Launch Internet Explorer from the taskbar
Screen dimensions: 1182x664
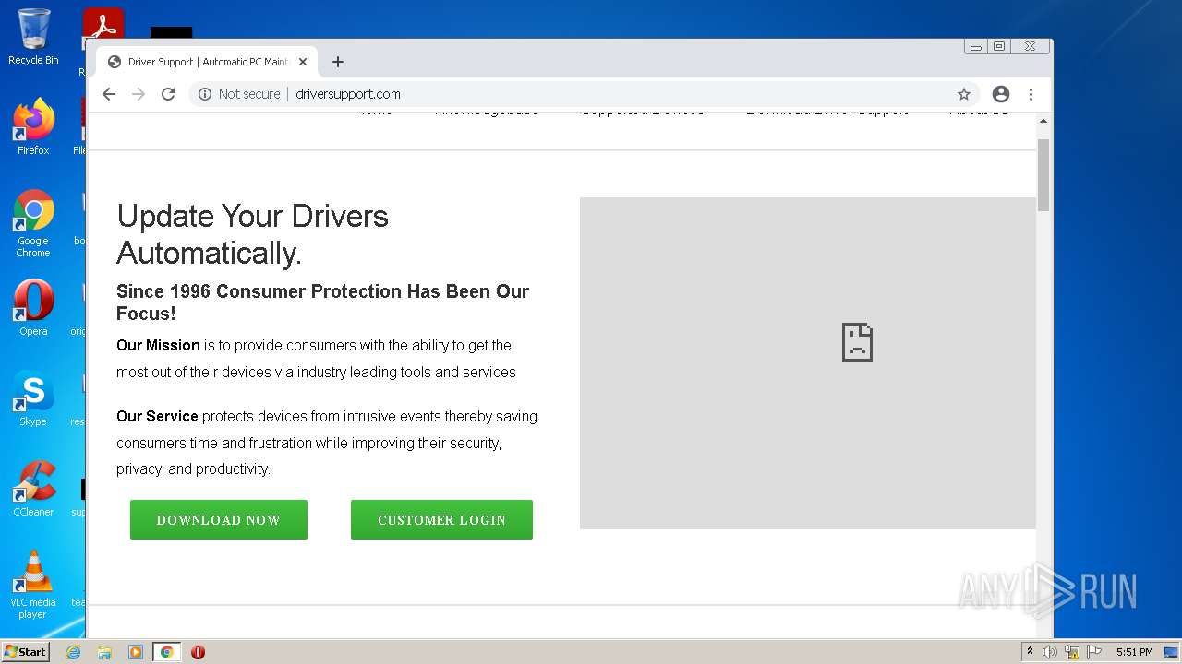[x=73, y=652]
